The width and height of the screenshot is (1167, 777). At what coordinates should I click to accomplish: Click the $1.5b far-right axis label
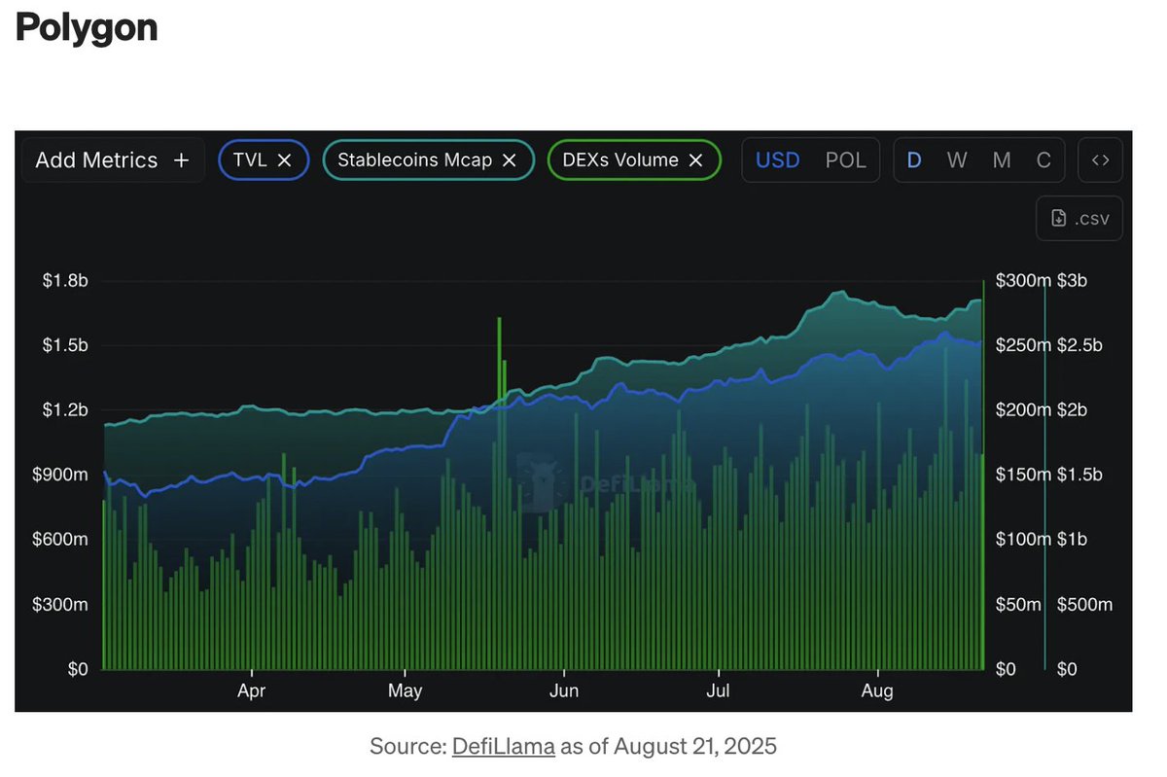[x=1079, y=475]
